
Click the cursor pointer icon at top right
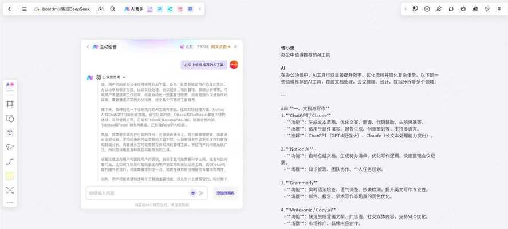[x=487, y=9]
